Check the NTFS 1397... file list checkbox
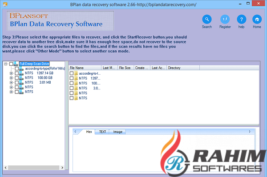 tap(72, 78)
